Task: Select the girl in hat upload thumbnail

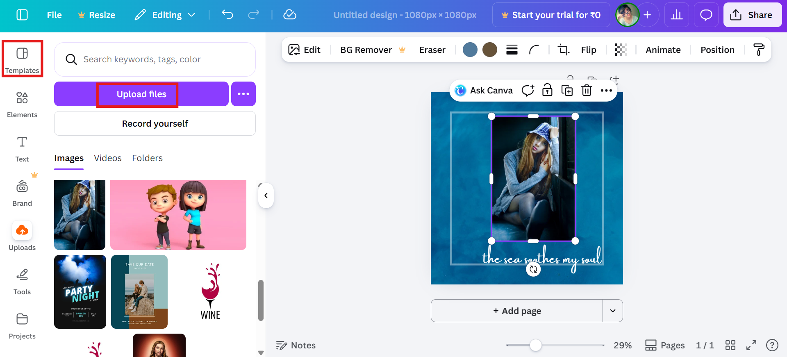Action: pos(80,215)
